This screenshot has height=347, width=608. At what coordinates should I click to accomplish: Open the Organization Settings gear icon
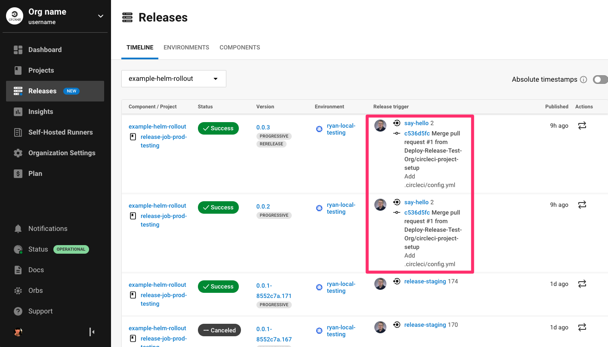18,153
